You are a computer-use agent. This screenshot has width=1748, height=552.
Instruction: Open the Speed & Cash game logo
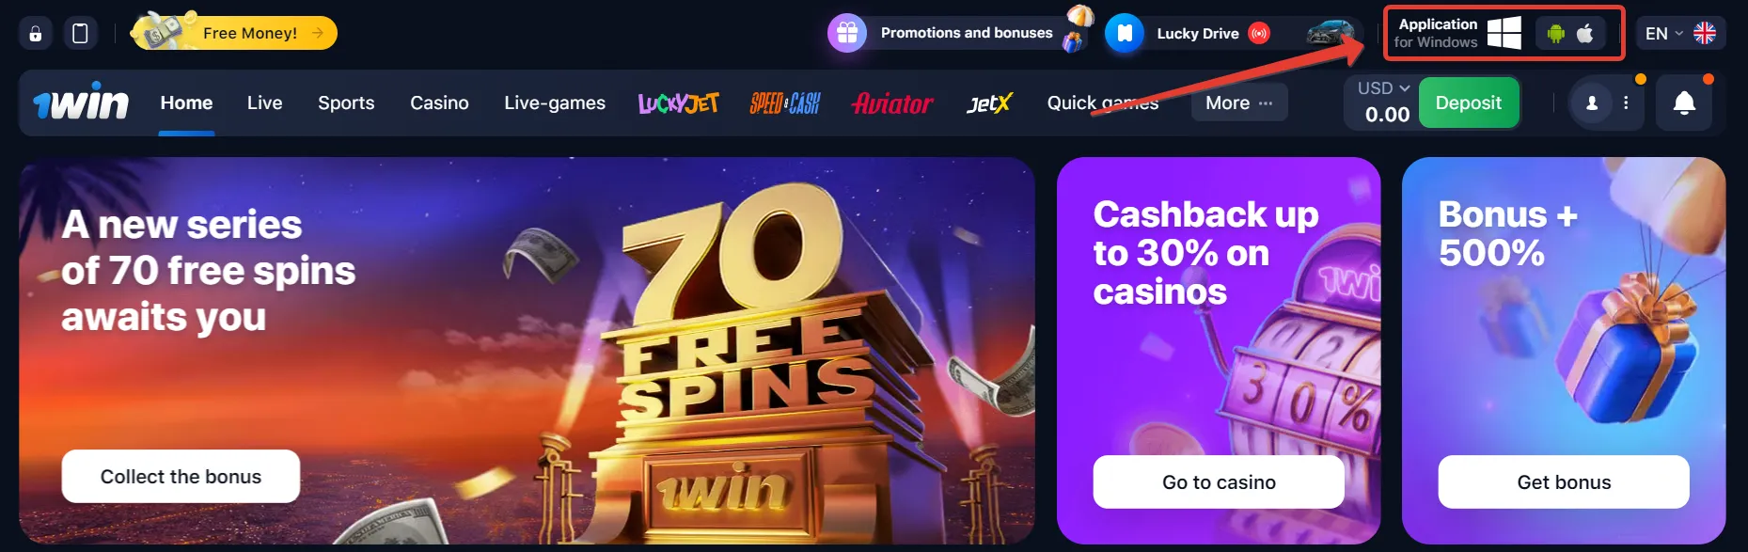(x=785, y=103)
